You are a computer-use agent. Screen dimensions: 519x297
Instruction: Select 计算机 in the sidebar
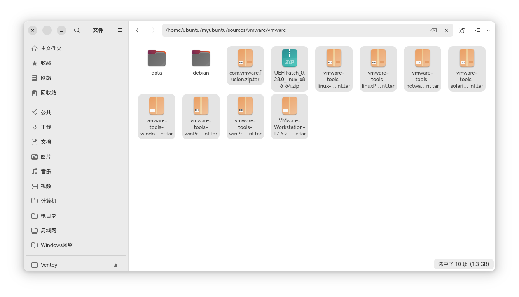point(76,201)
